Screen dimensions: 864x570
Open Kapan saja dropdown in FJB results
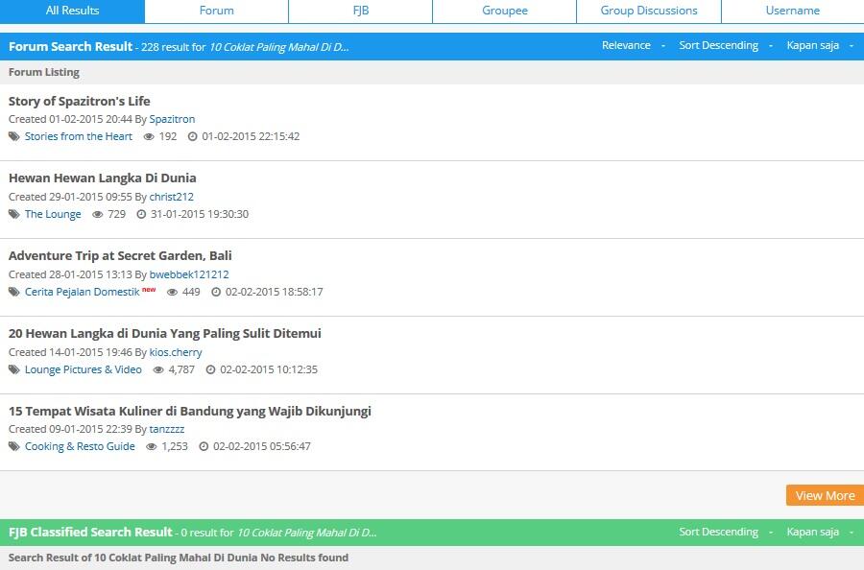tap(820, 532)
